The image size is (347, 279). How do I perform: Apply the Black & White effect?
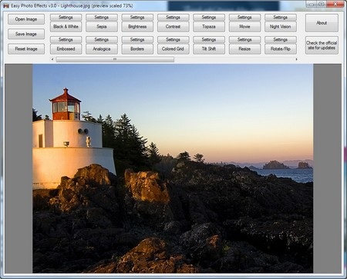[x=66, y=27]
